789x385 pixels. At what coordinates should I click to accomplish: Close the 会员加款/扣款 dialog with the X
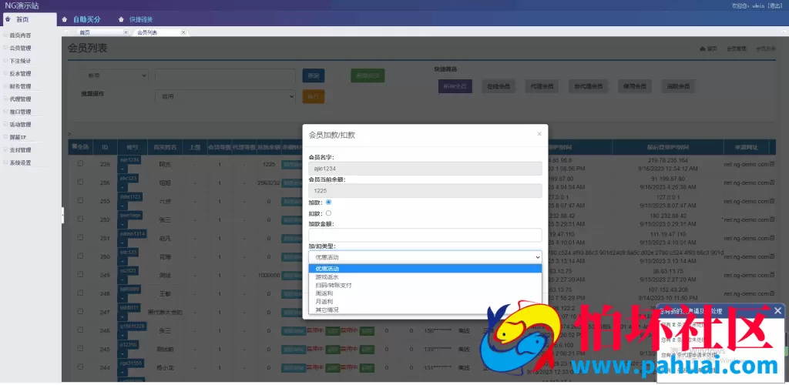click(x=539, y=134)
